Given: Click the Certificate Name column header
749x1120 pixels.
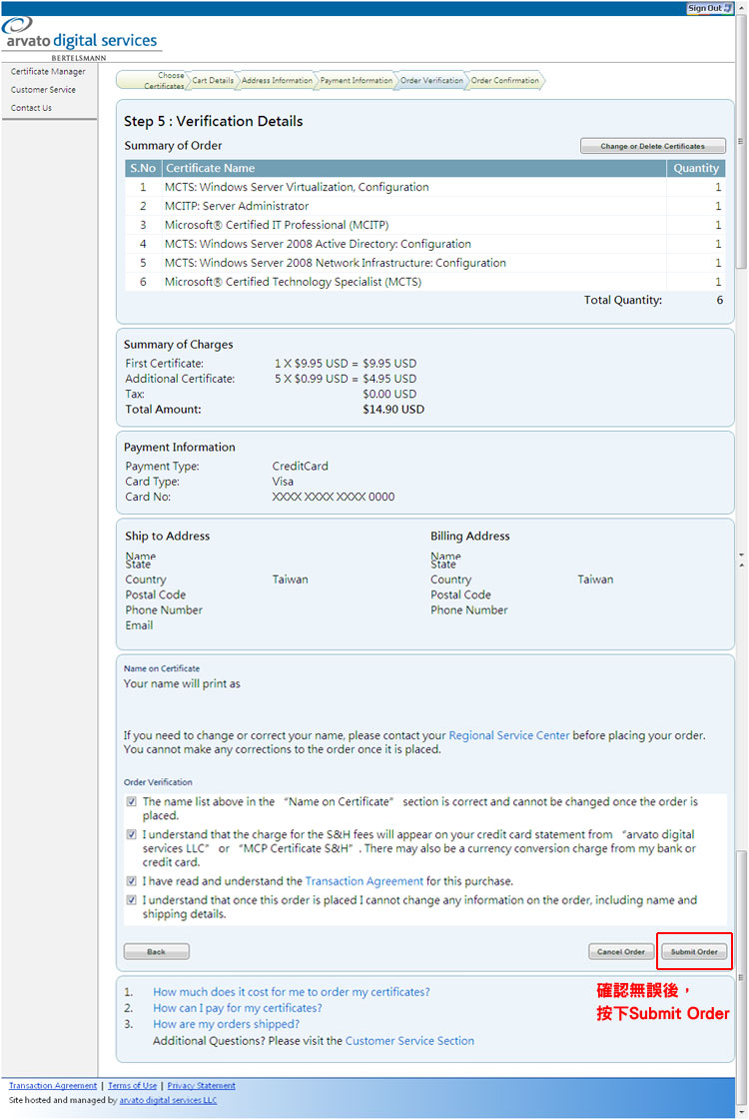Looking at the screenshot, I should (x=414, y=168).
